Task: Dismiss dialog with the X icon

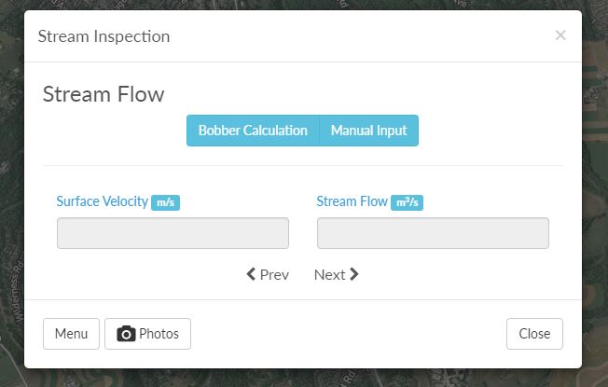Action: [x=560, y=35]
